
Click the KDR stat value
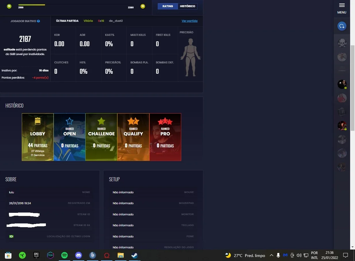59,44
